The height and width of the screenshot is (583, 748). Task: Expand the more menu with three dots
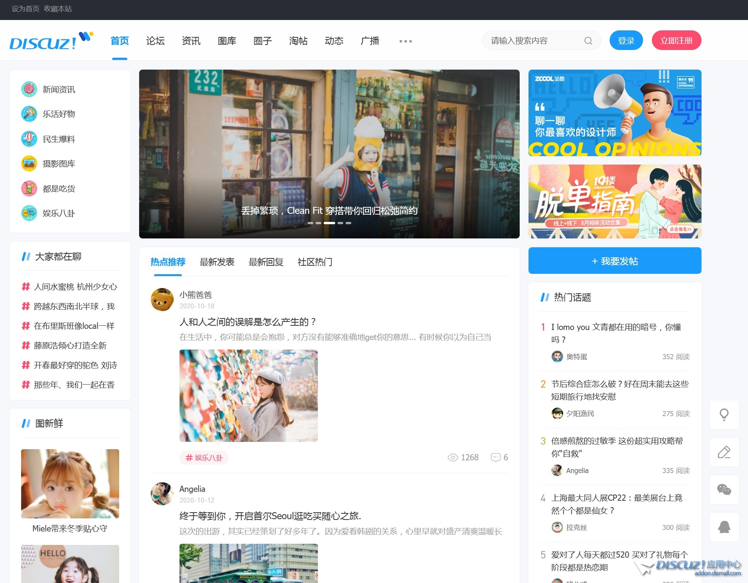click(406, 41)
